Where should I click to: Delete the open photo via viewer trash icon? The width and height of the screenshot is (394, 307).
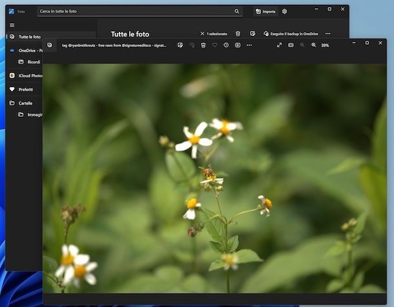[203, 45]
